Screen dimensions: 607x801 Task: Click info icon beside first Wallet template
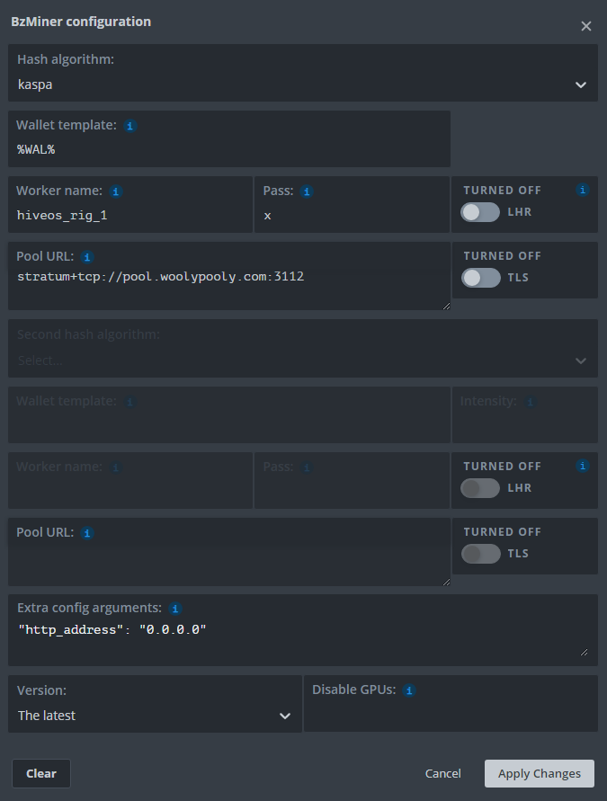pyautogui.click(x=130, y=126)
